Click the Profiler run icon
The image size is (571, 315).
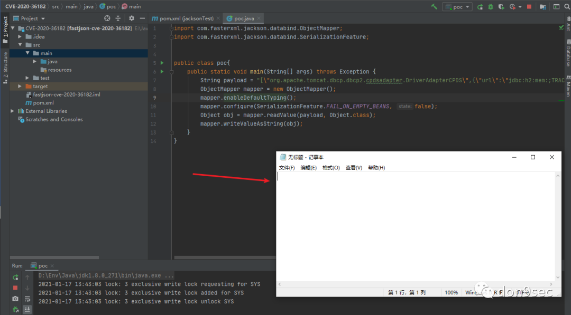(512, 6)
